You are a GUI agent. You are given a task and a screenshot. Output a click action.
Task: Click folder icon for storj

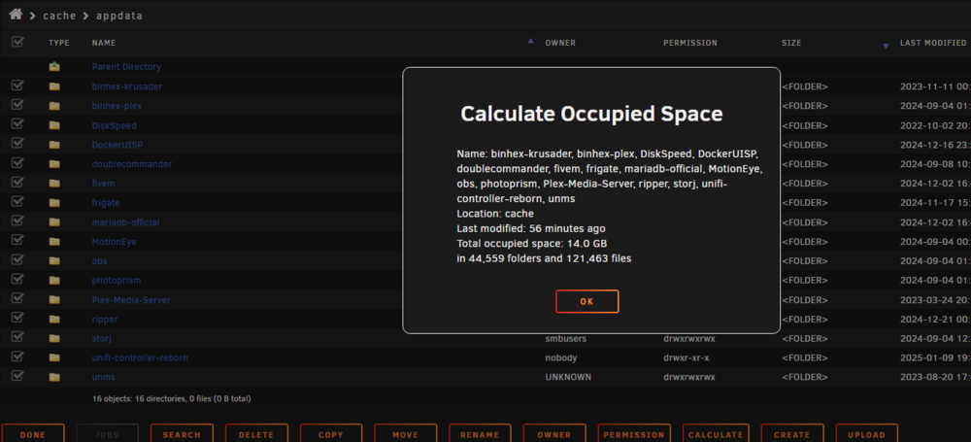pos(54,338)
